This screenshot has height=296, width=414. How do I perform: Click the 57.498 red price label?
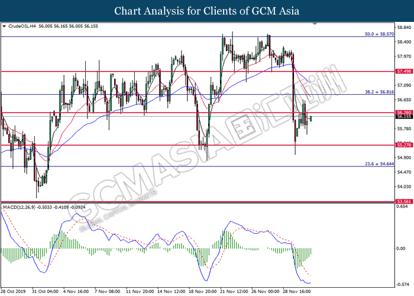(404, 72)
